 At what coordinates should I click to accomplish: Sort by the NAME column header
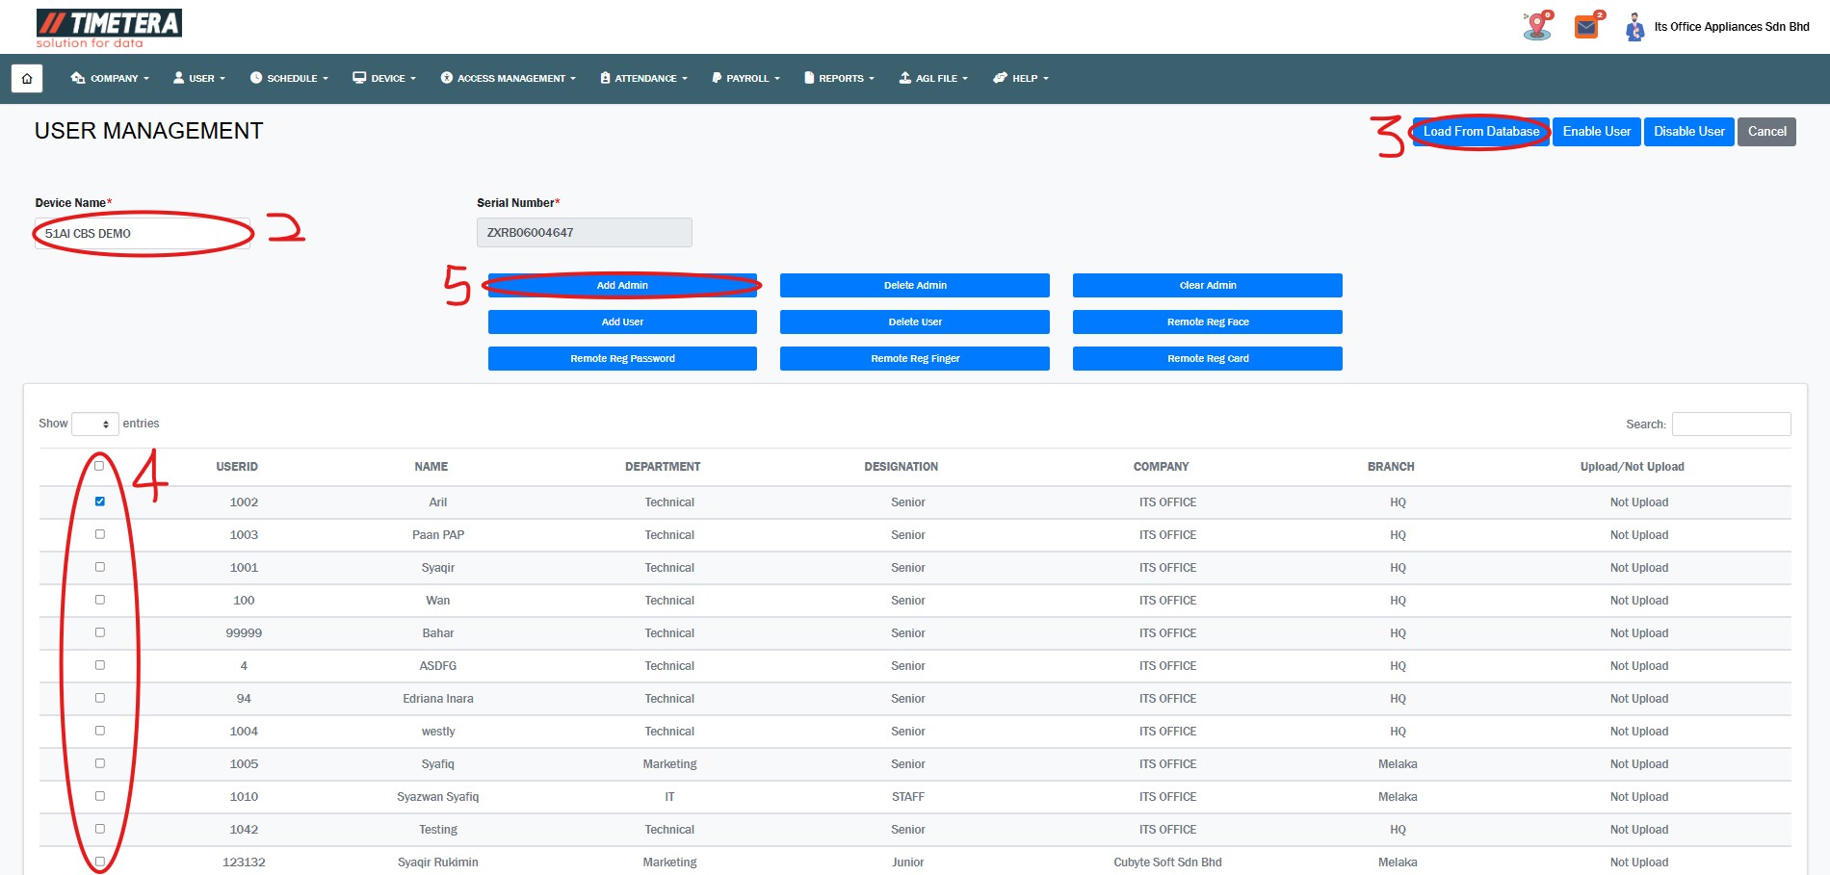pyautogui.click(x=431, y=467)
